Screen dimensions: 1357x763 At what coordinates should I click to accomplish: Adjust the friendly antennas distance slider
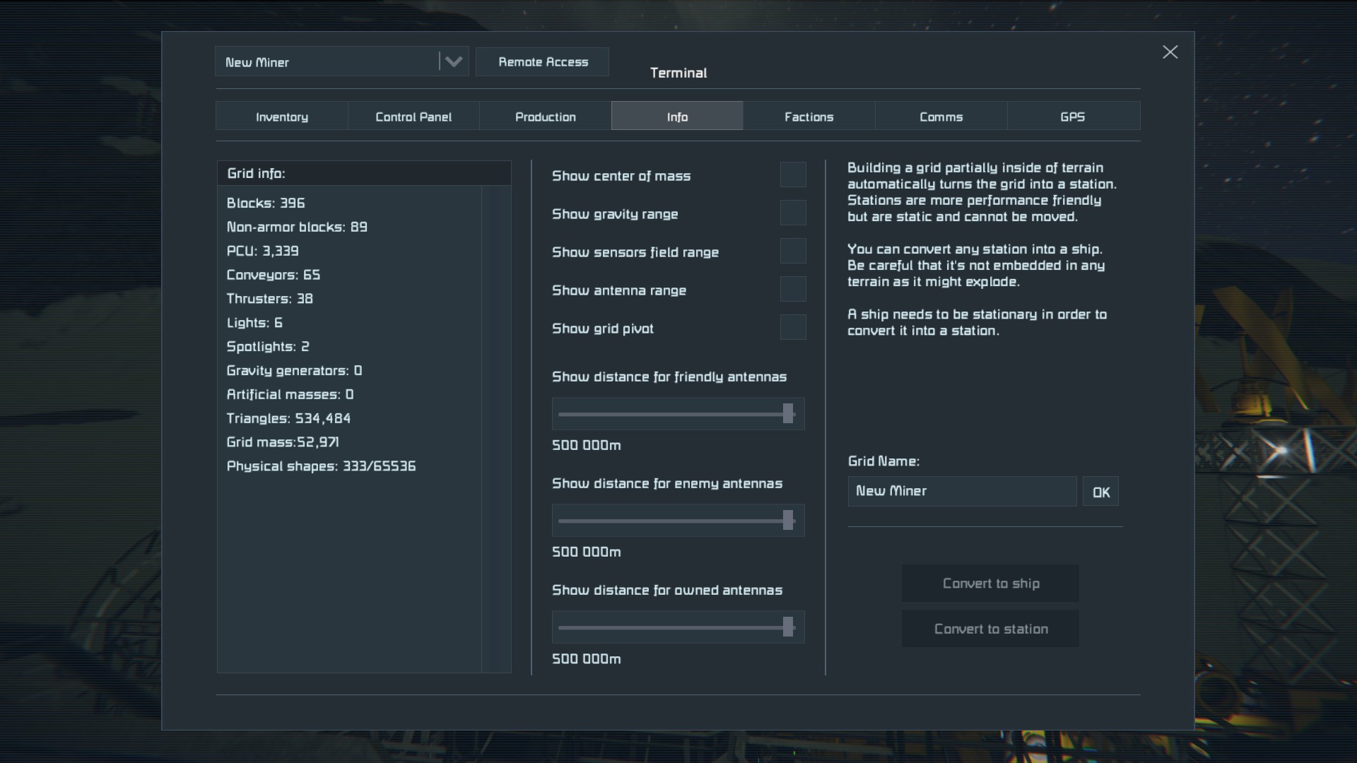pos(678,414)
